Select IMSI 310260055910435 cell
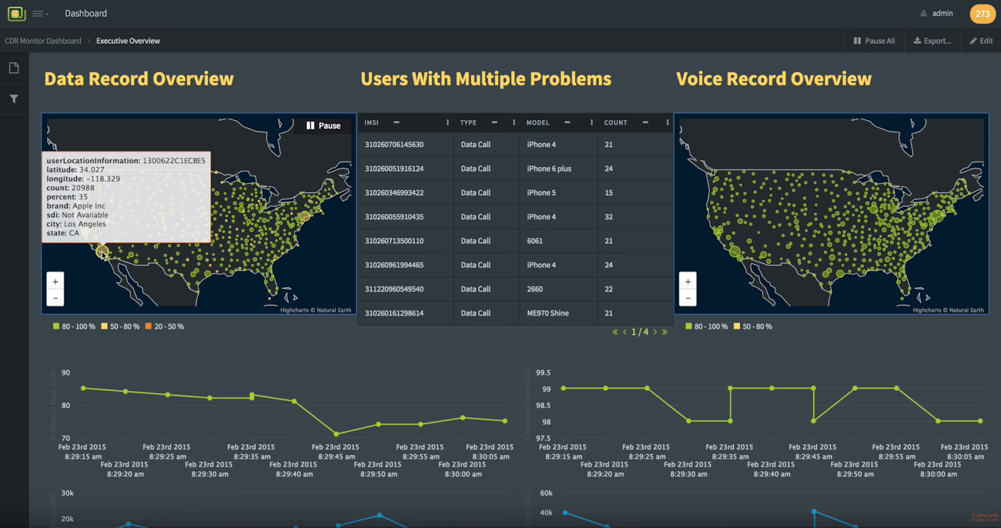 (x=405, y=217)
